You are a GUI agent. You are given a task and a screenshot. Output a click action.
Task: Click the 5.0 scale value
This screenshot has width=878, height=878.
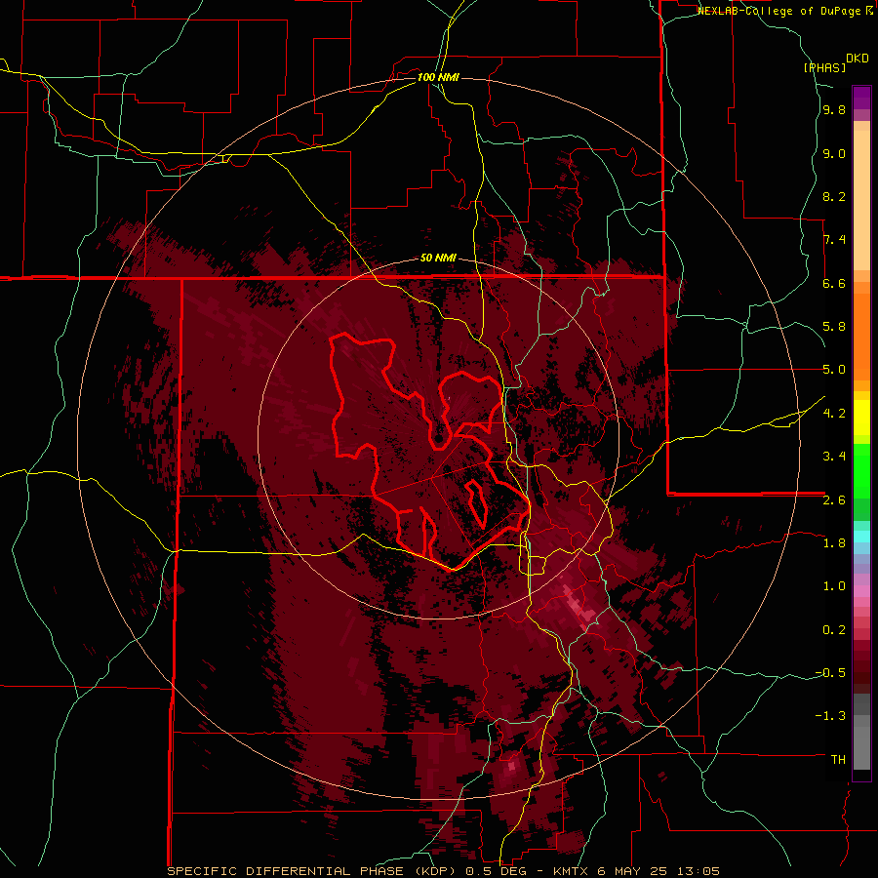(x=834, y=370)
